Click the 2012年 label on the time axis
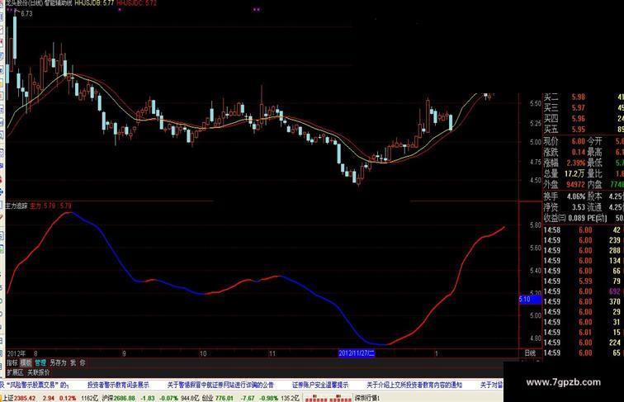 tap(17, 353)
